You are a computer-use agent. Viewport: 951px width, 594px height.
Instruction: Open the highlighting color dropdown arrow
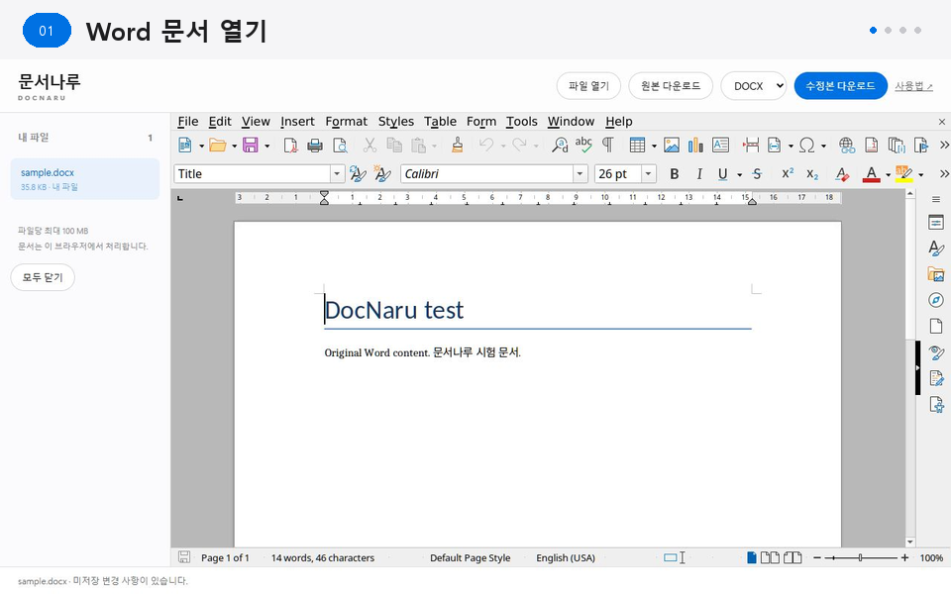pyautogui.click(x=920, y=174)
